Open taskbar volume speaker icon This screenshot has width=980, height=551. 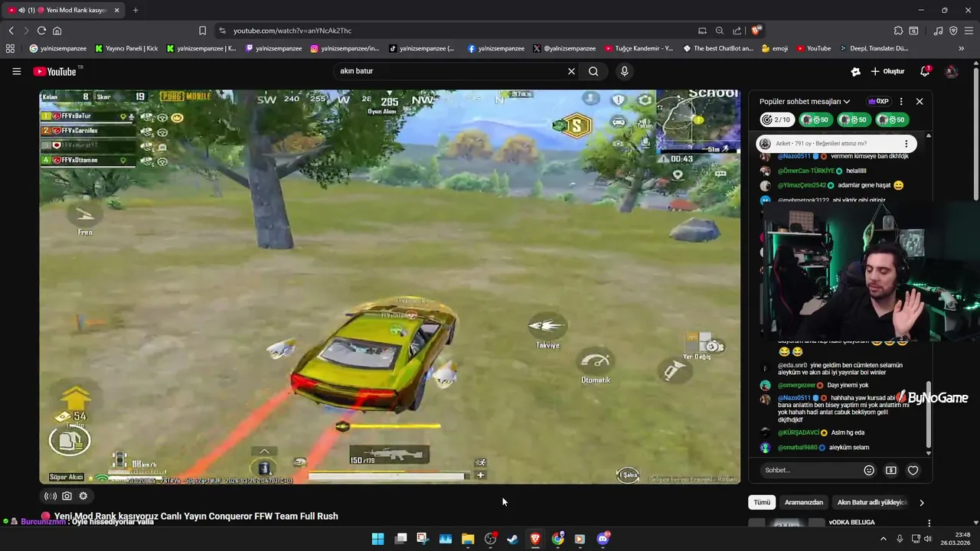(927, 539)
